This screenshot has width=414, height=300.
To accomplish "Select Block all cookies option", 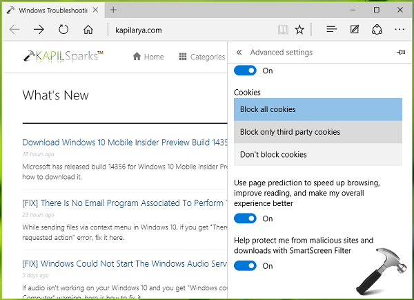I will point(318,109).
